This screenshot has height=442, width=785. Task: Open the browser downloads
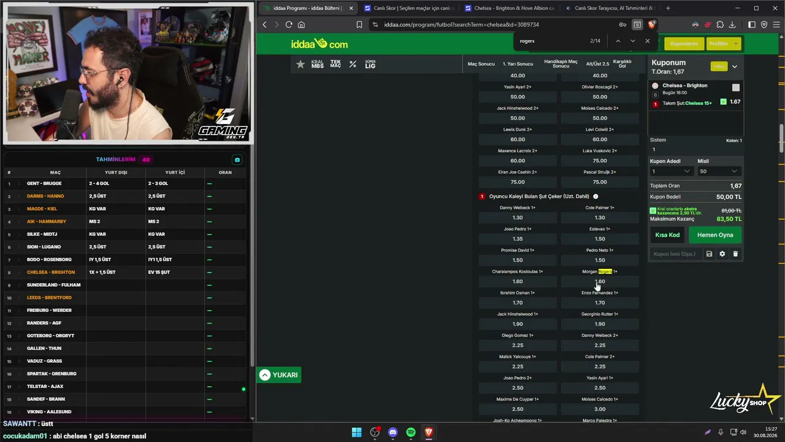pyautogui.click(x=733, y=25)
